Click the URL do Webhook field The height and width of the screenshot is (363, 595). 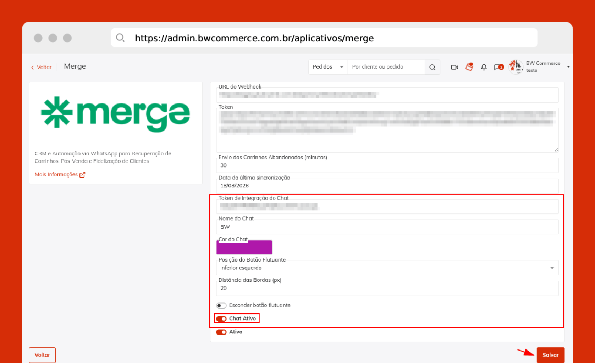[x=387, y=95]
